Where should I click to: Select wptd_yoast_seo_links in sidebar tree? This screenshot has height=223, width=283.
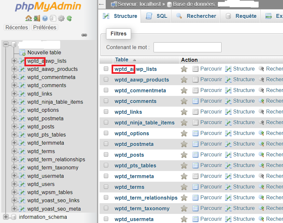[53, 201]
